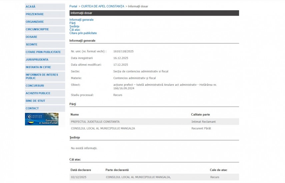
Task: Click the Citare prin publicitate anchor link
Action: pyautogui.click(x=83, y=33)
